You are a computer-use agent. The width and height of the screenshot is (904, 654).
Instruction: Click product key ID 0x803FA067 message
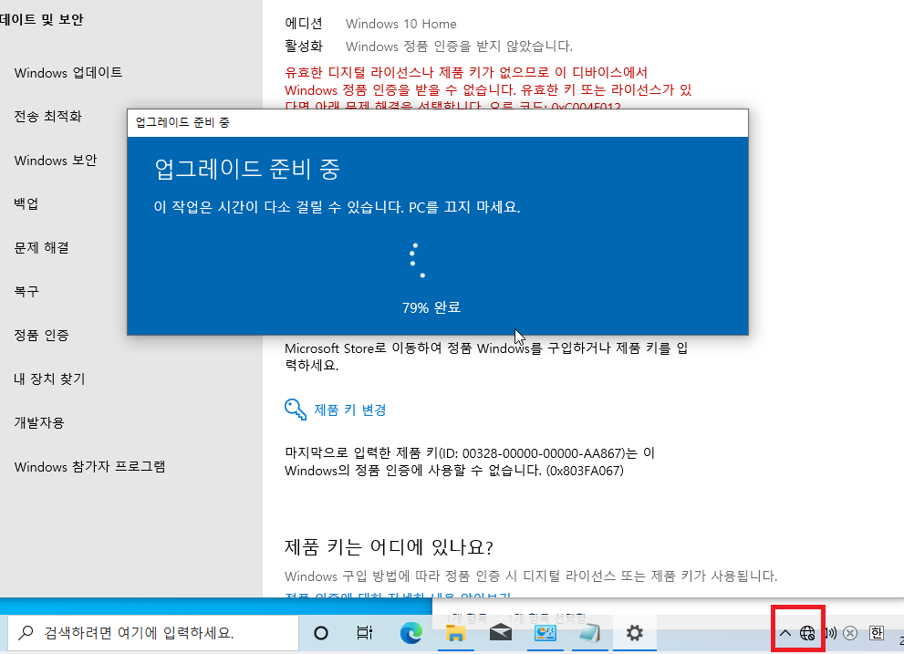pyautogui.click(x=470, y=462)
